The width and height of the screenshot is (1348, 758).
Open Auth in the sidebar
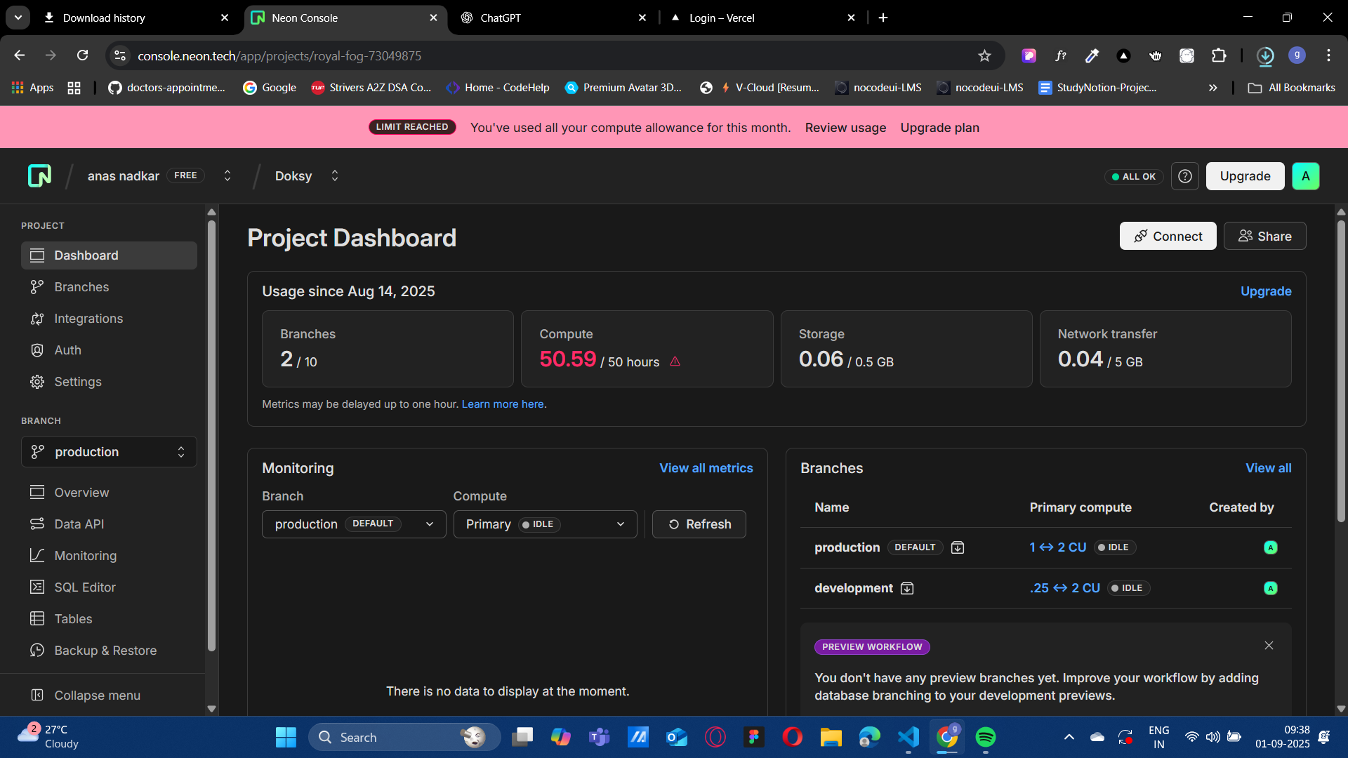109,350
